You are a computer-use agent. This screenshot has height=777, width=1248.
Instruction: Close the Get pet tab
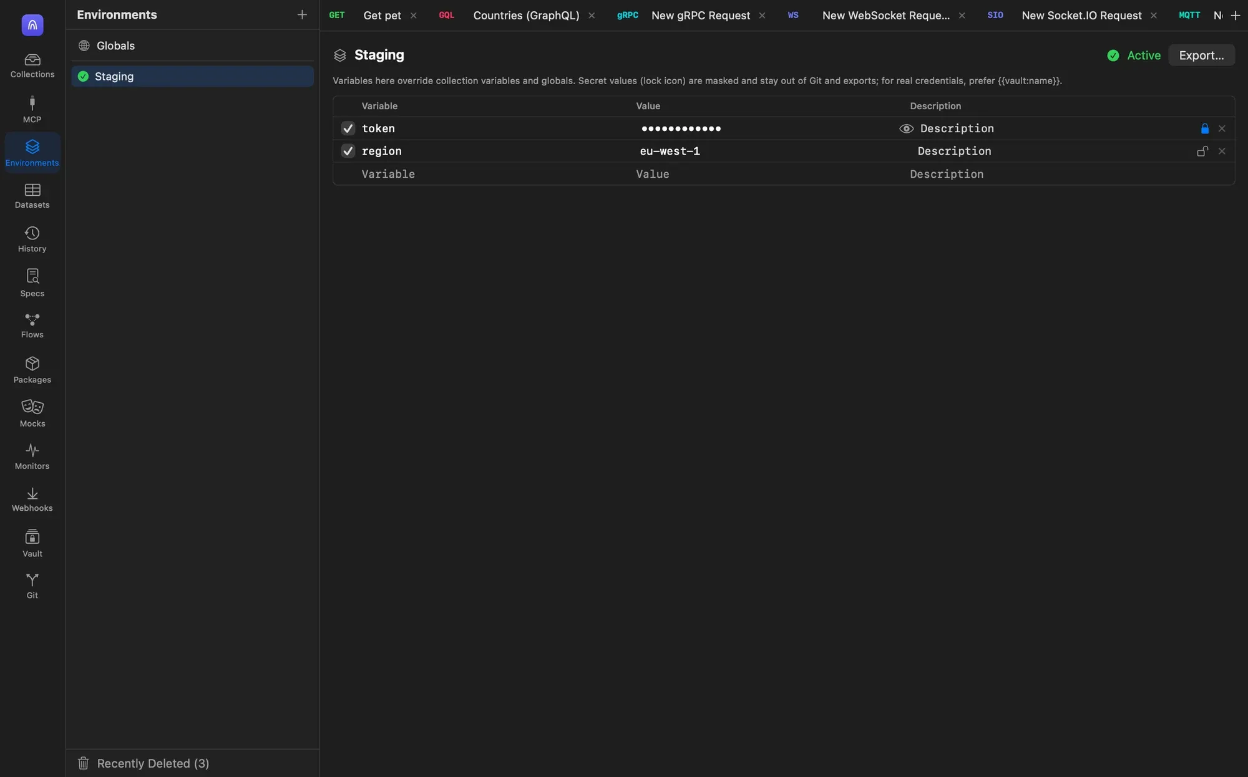tap(413, 16)
